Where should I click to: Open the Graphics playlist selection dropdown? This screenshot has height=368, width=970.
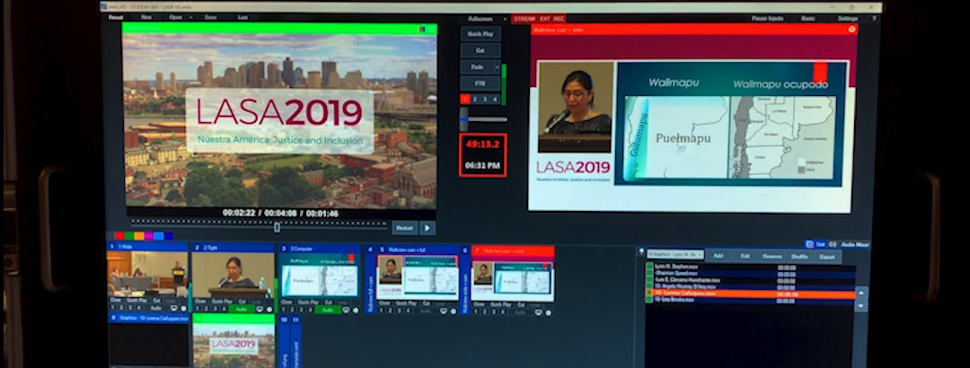point(675,254)
